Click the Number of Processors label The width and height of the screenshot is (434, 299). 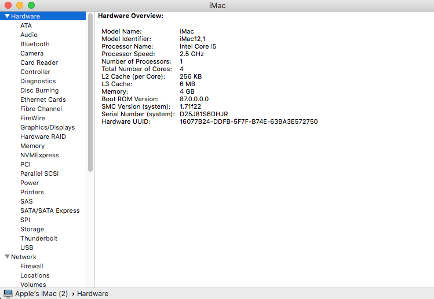point(136,61)
